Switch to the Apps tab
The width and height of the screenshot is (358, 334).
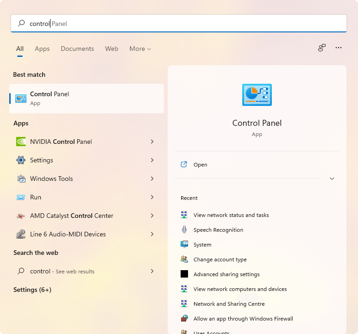[x=42, y=49]
